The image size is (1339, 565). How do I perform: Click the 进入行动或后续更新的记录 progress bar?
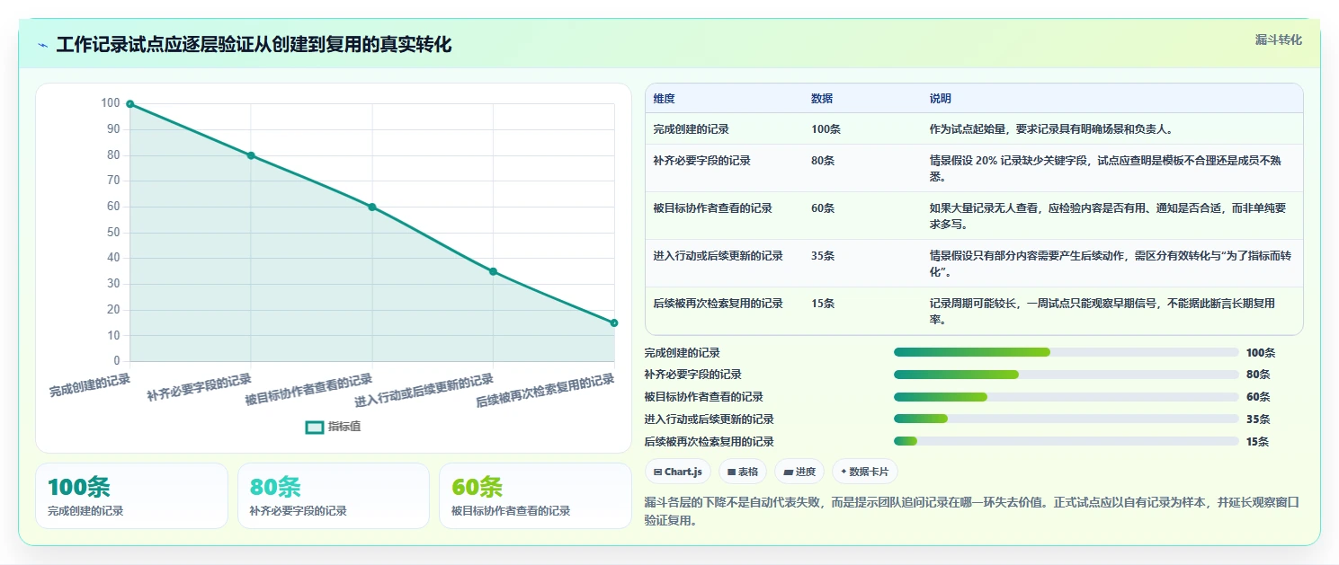point(1066,419)
